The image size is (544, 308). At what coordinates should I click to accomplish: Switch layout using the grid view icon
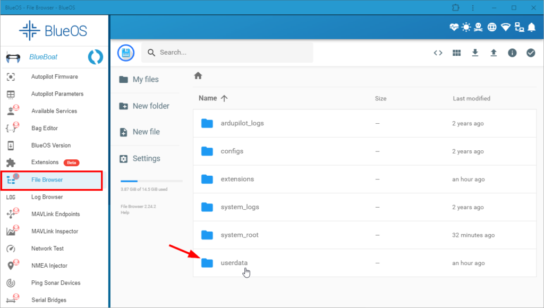(x=456, y=53)
